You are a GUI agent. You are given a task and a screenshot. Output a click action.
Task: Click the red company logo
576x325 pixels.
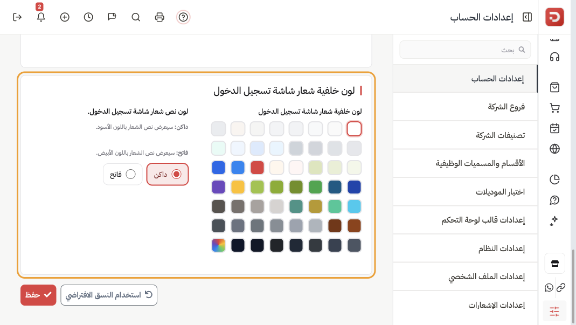[x=554, y=17]
